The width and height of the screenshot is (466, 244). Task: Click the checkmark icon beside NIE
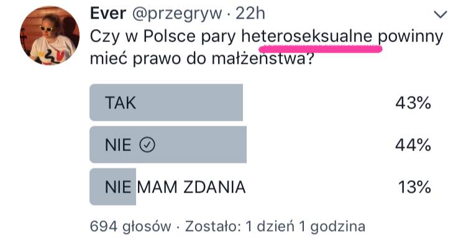coord(147,145)
